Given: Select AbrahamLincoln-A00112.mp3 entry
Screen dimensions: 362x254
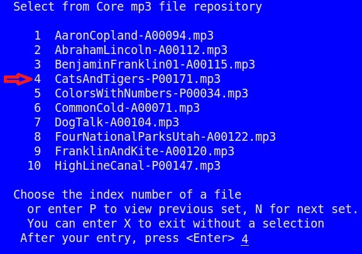Looking at the screenshot, I should tap(141, 50).
